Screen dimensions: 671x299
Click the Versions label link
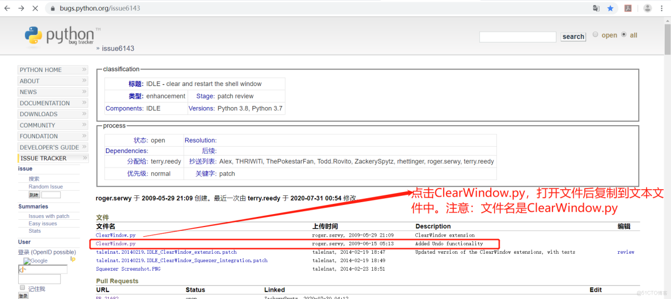202,109
